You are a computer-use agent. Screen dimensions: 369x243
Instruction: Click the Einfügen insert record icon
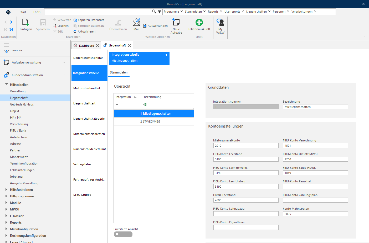pyautogui.click(x=26, y=23)
